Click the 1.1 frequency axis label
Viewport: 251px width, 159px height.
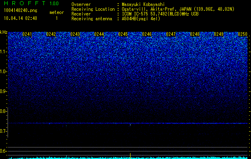coord(3,52)
